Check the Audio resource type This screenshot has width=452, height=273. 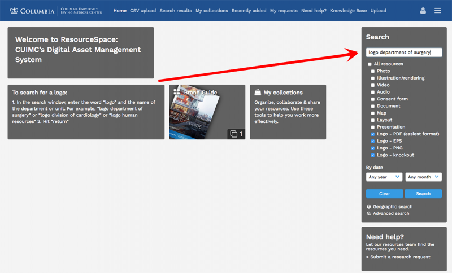pos(373,92)
